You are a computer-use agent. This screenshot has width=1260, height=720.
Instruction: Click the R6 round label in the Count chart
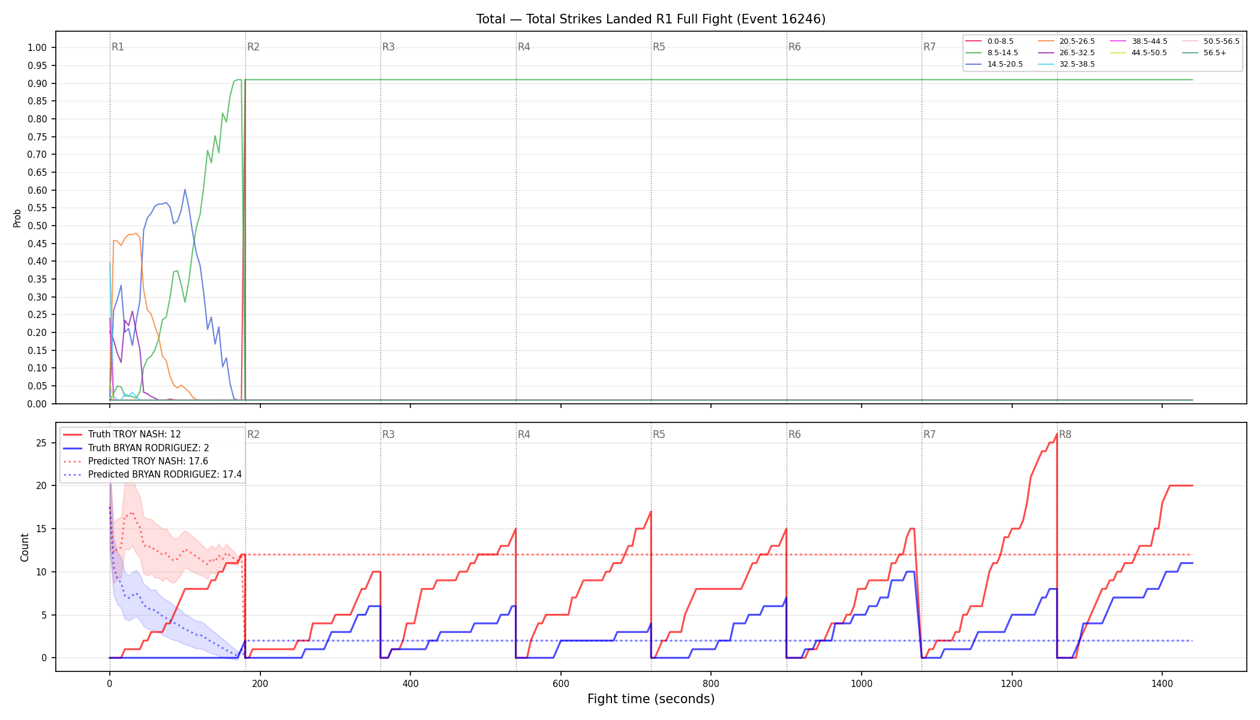click(x=794, y=434)
